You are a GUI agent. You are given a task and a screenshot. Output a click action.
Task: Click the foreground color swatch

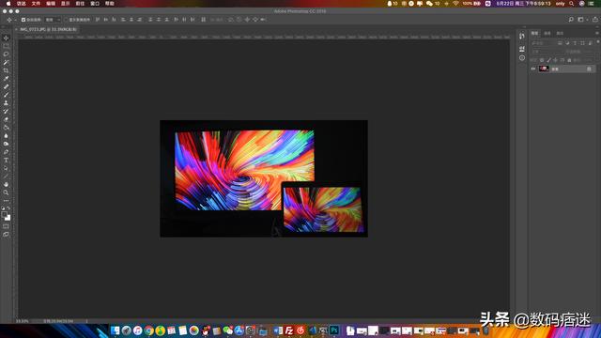(x=4, y=215)
